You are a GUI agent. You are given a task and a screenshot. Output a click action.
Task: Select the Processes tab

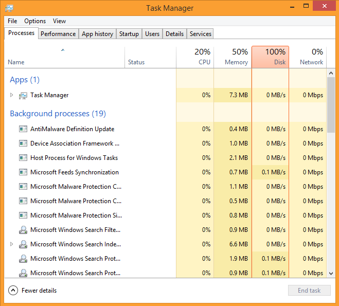point(21,33)
